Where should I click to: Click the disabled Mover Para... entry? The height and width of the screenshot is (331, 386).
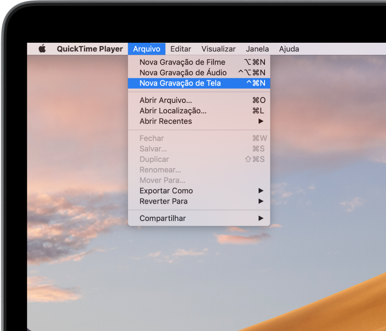pyautogui.click(x=199, y=180)
